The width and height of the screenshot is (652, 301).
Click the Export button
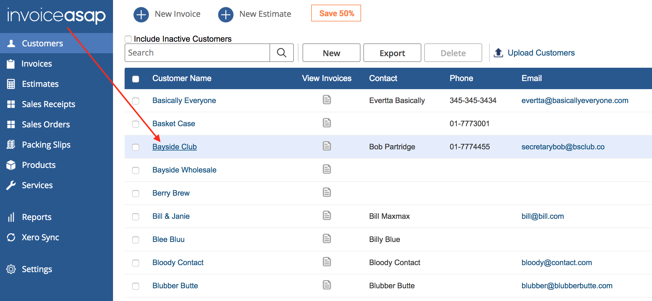tap(392, 53)
